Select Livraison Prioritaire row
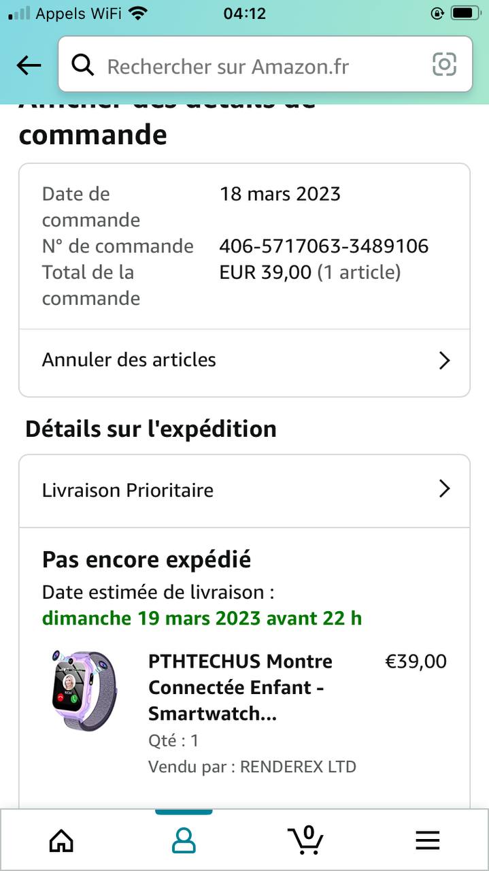Screen dimensions: 489x871 [x=128, y=490]
